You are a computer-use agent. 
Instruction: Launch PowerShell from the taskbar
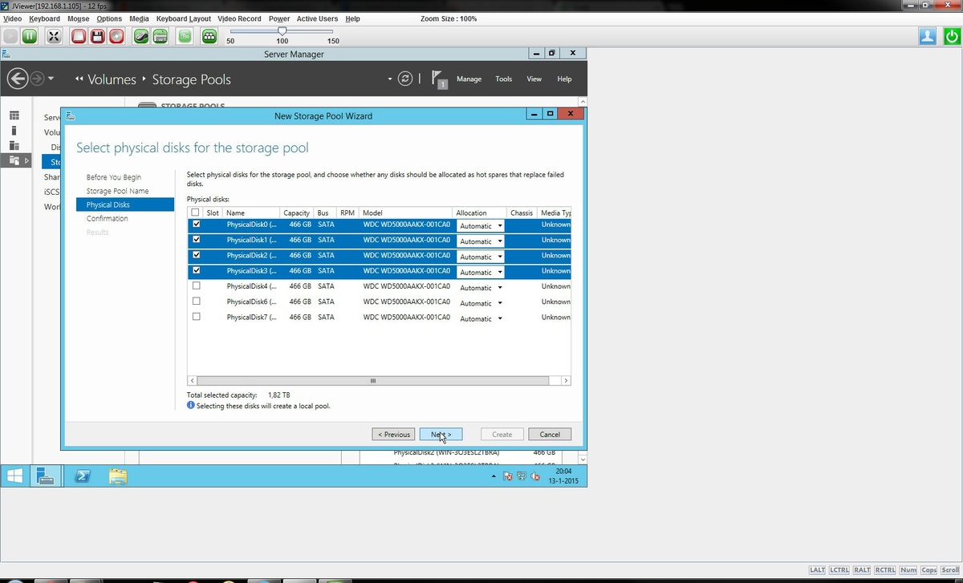[x=81, y=476]
